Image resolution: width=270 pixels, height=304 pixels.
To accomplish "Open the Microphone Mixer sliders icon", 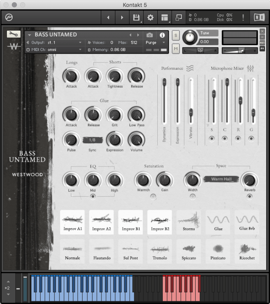I will pos(250,68).
